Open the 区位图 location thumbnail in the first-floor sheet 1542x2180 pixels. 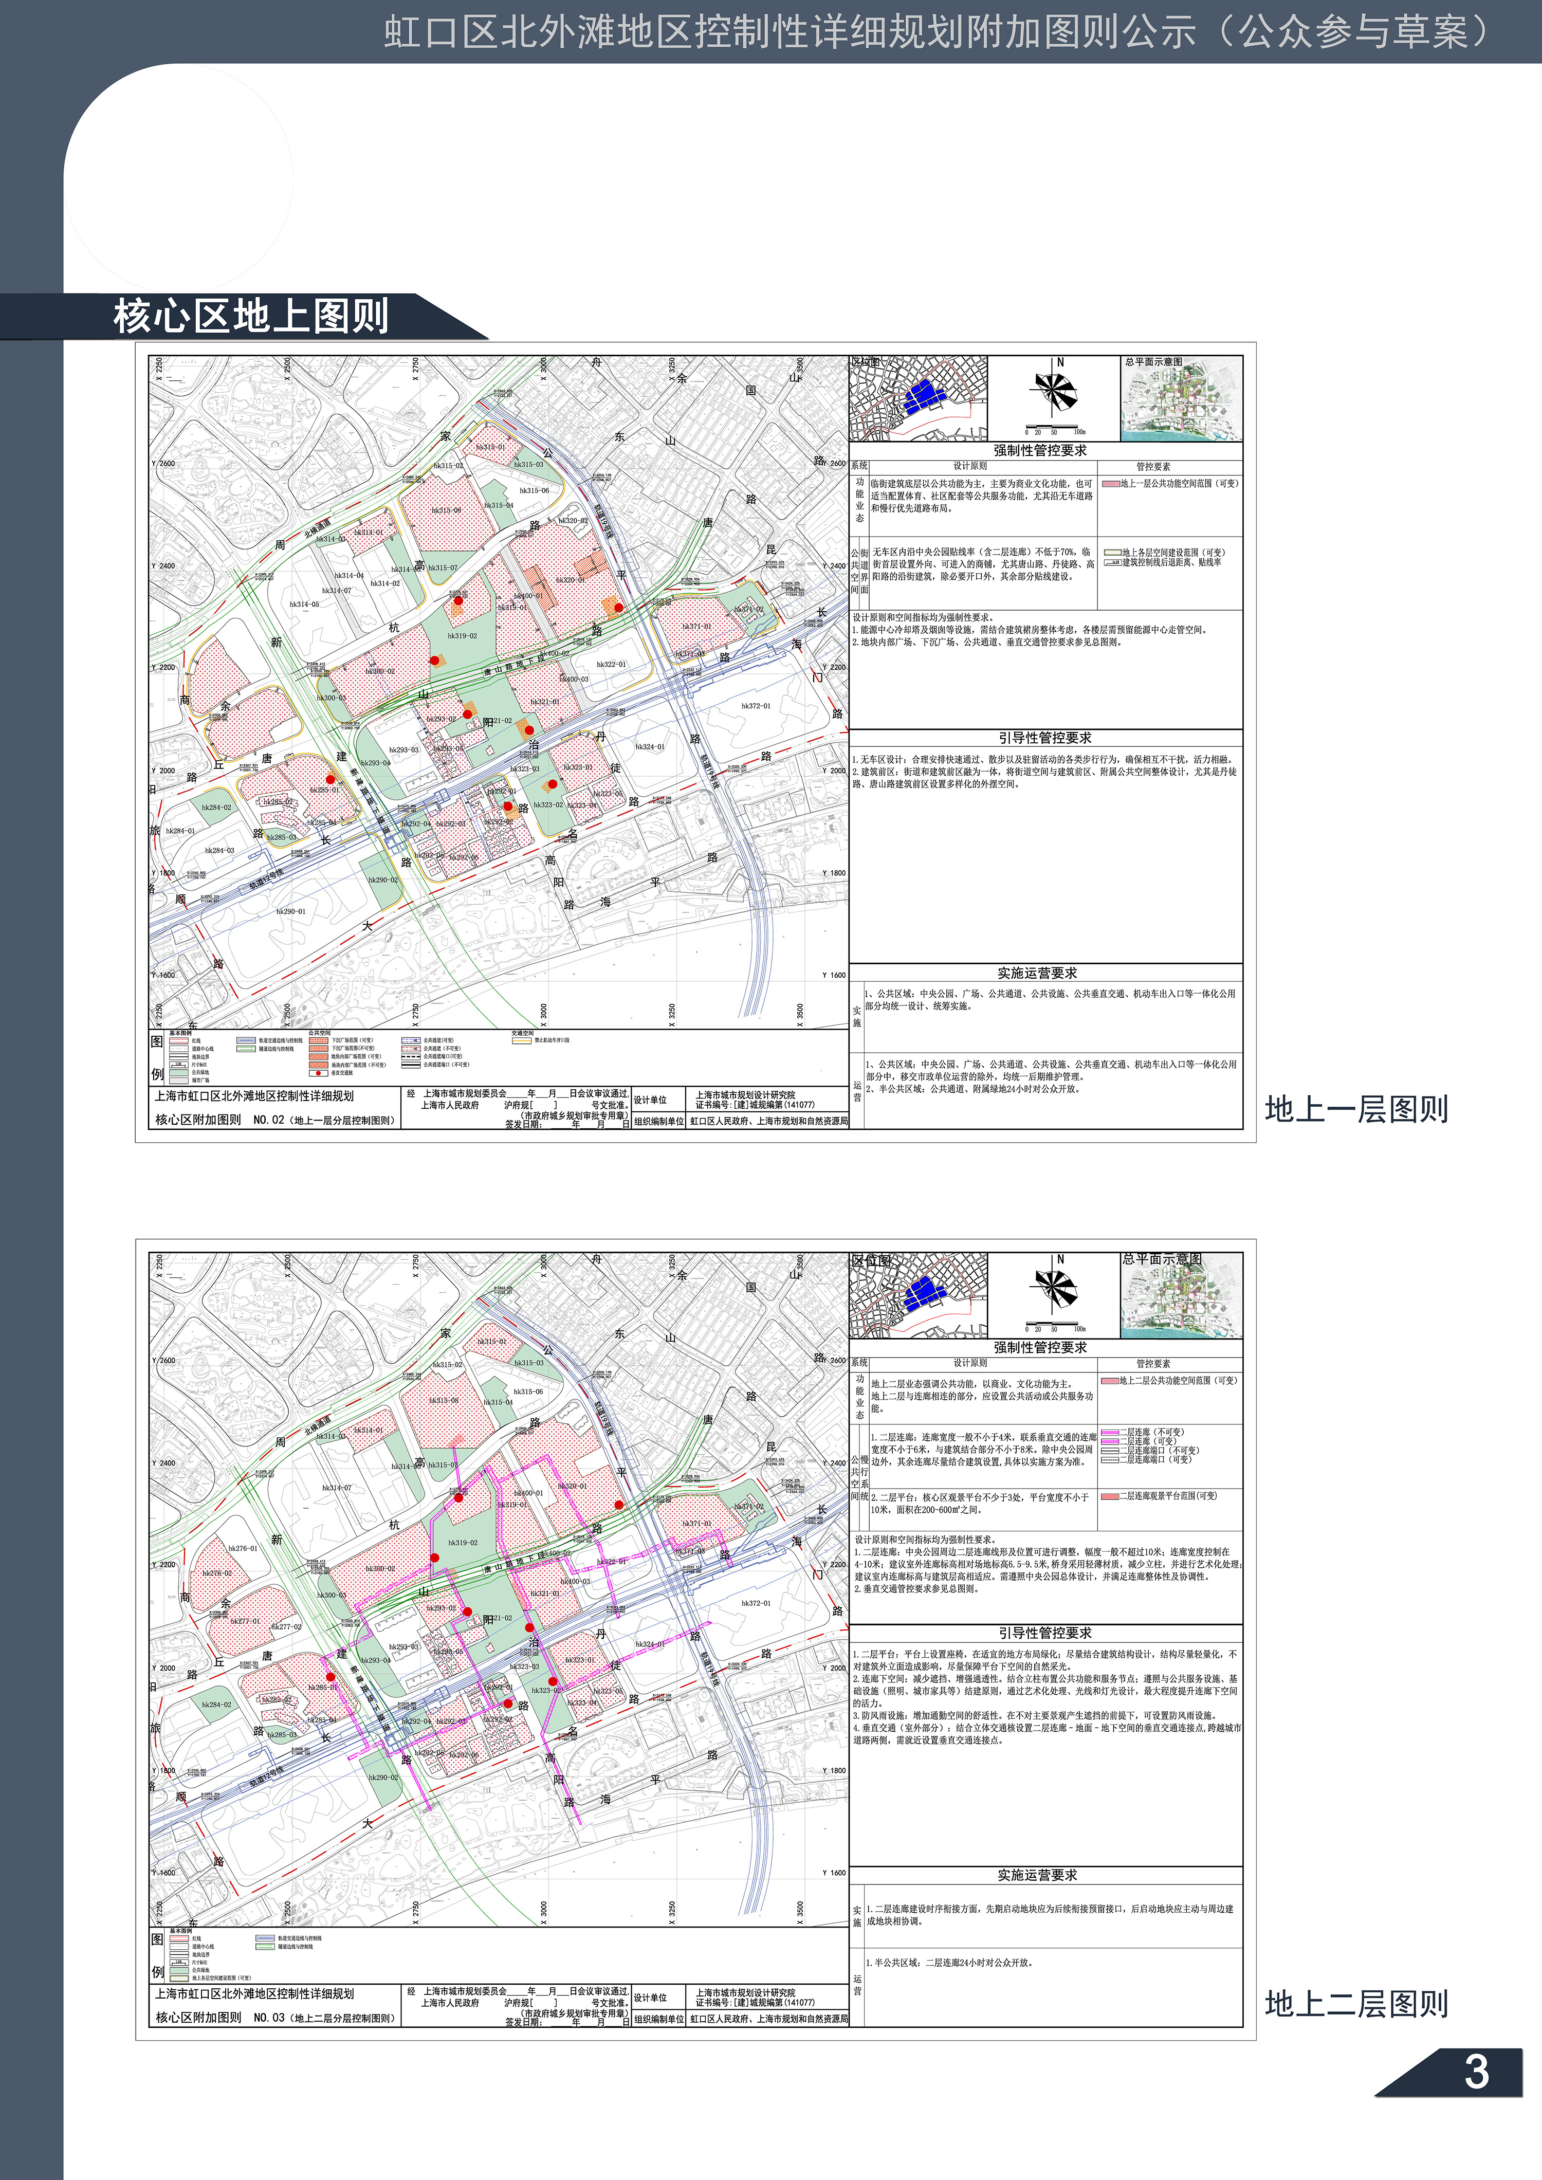coord(918,399)
